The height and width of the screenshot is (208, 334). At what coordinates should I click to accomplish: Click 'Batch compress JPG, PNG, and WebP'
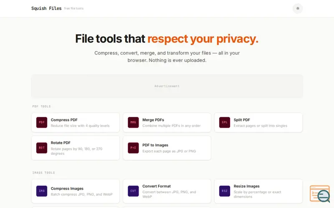coord(81,194)
